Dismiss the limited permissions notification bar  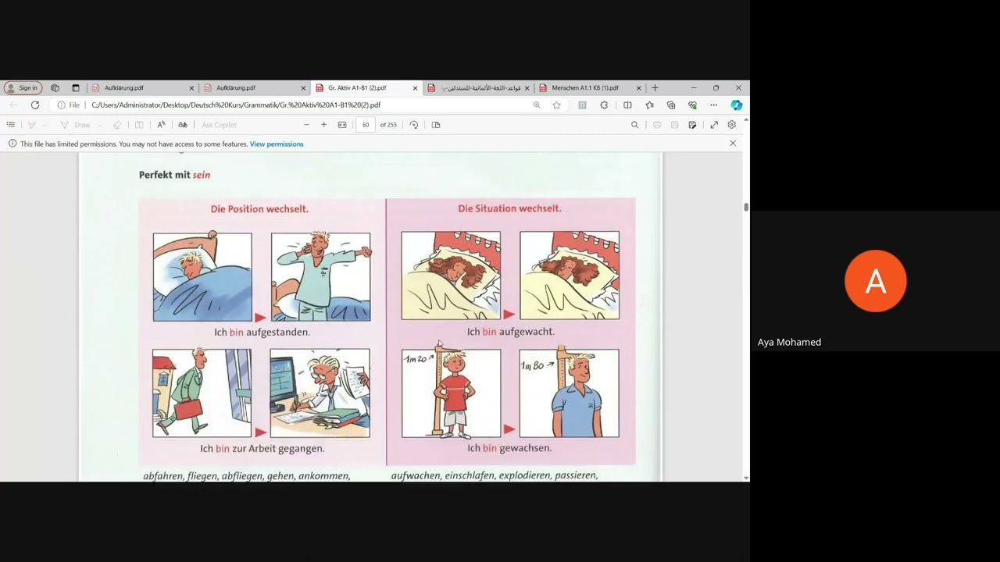(x=733, y=144)
